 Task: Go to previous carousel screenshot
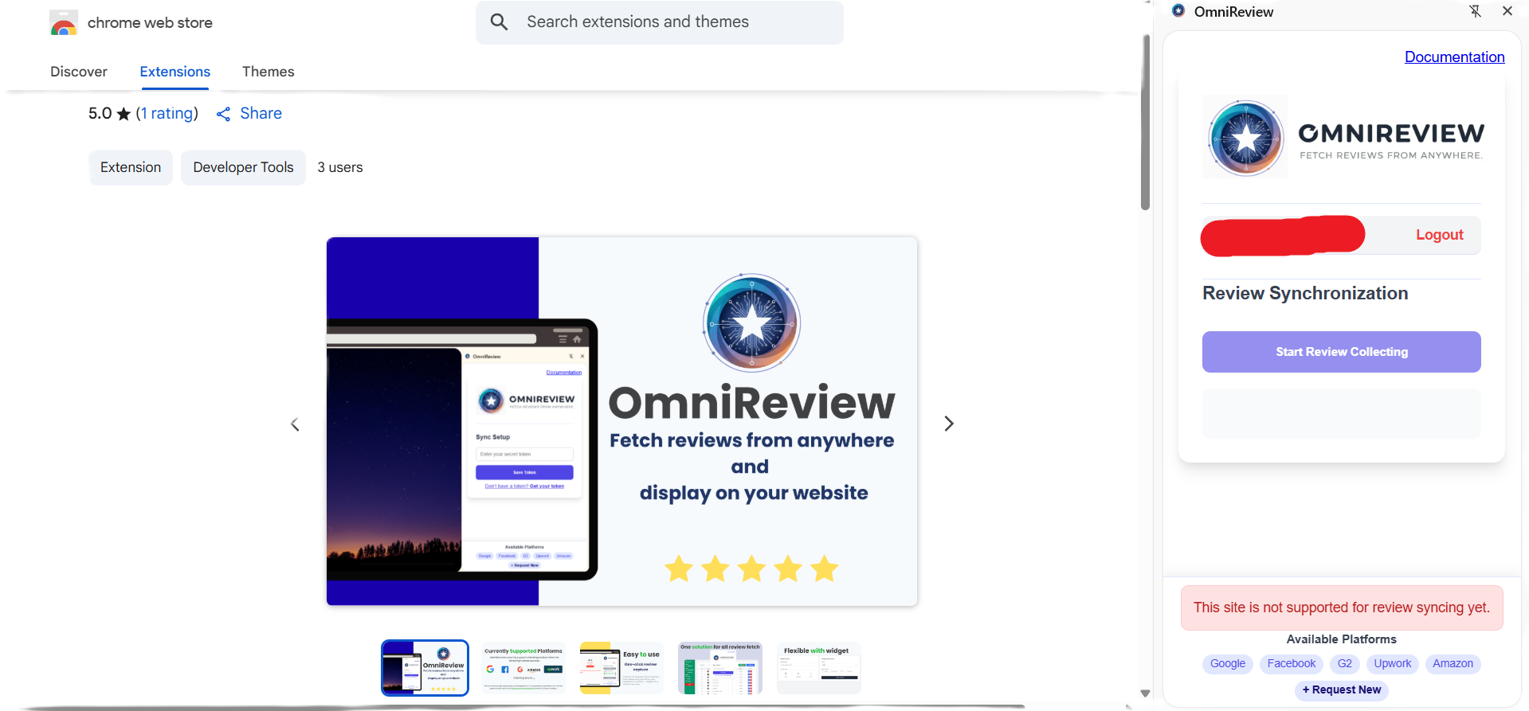[295, 424]
